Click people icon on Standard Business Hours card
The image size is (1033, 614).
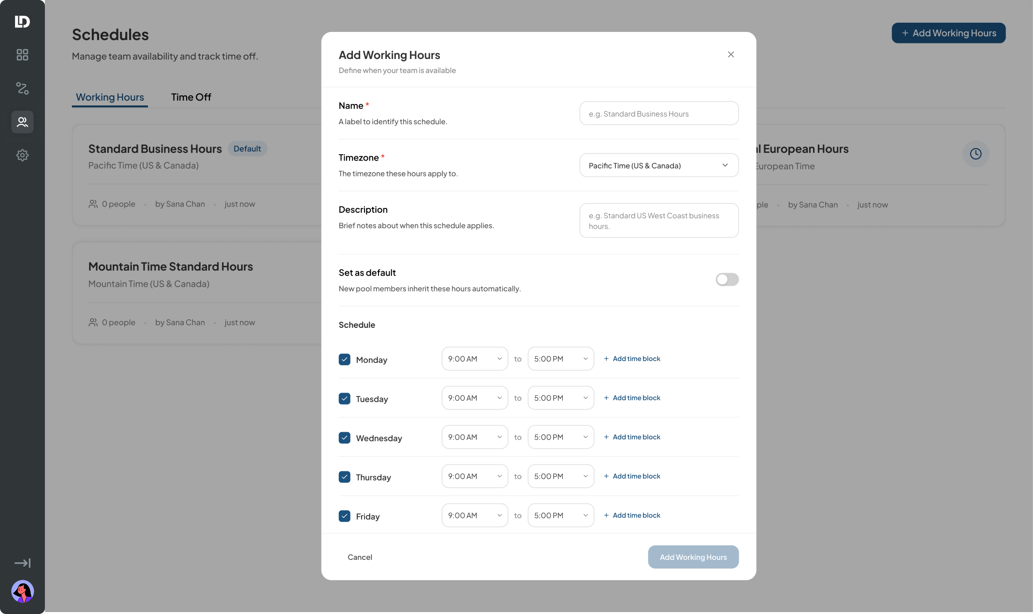tap(93, 204)
